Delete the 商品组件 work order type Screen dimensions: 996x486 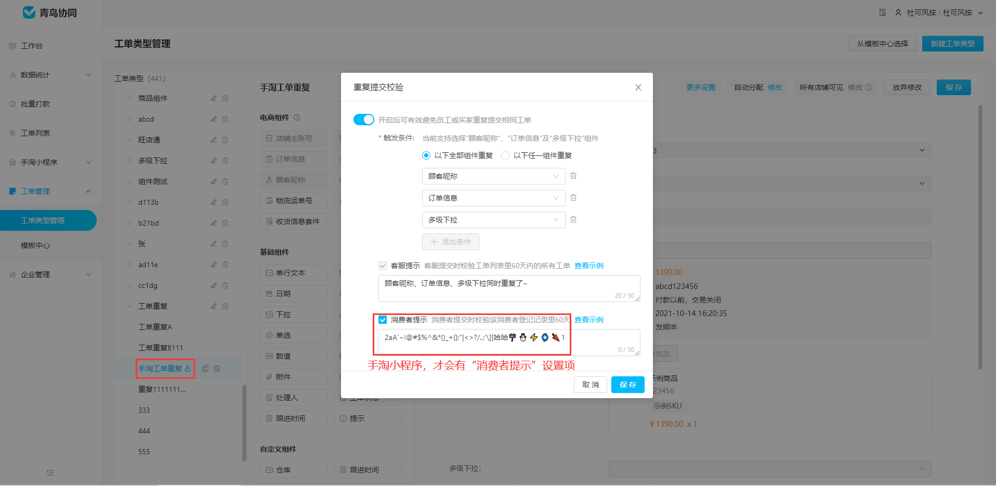pyautogui.click(x=225, y=98)
